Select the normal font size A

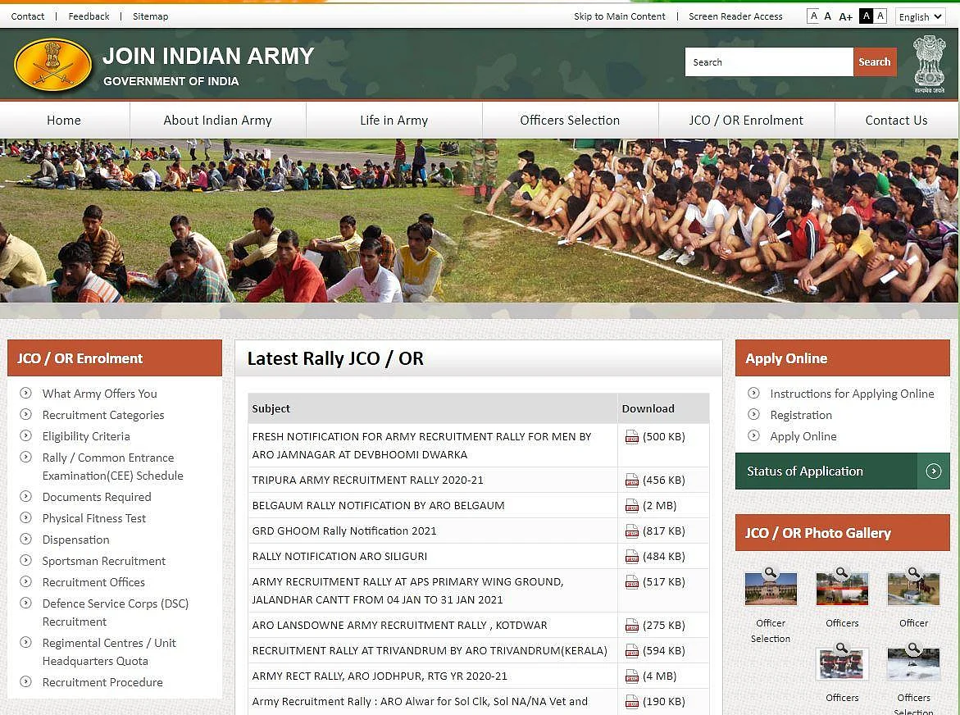pyautogui.click(x=828, y=16)
